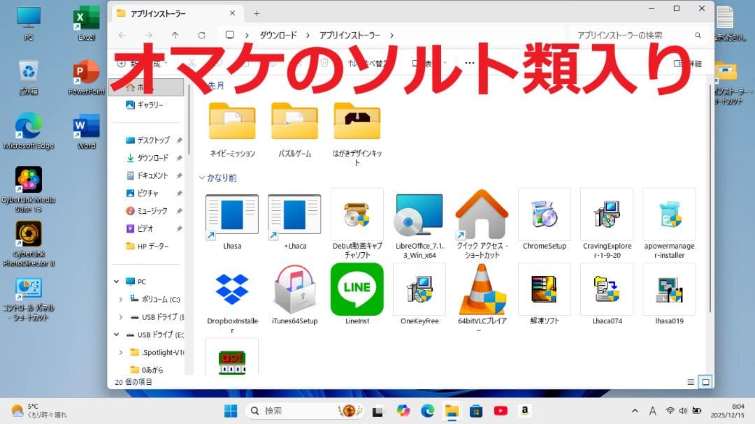This screenshot has height=424, width=755.
Task: Open YouTube icon in the taskbar
Action: click(x=501, y=411)
